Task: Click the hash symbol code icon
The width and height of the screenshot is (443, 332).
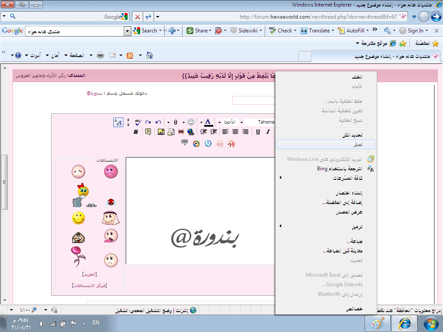Action: 135,132
